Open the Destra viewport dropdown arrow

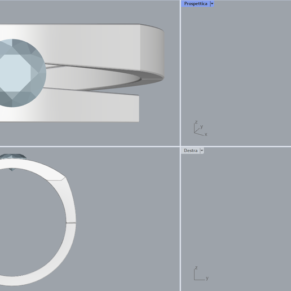[202, 151]
